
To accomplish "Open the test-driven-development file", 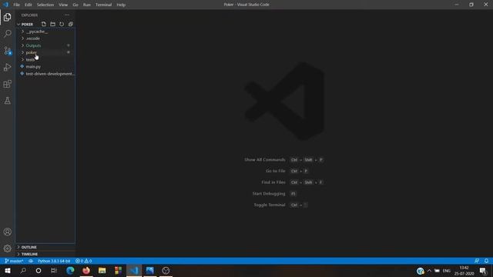I will 45,74.
